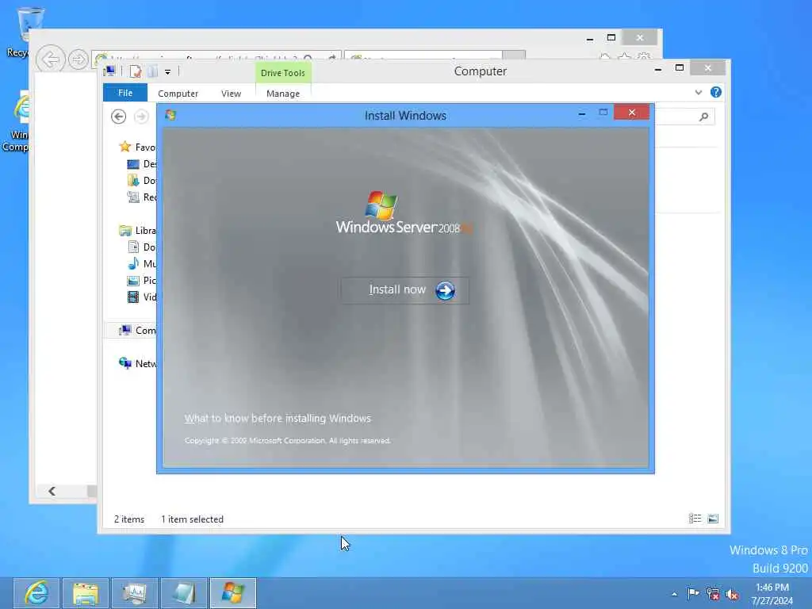812x609 pixels.
Task: Click the scroll left arrow in Internet Explorer
Action: [x=52, y=491]
